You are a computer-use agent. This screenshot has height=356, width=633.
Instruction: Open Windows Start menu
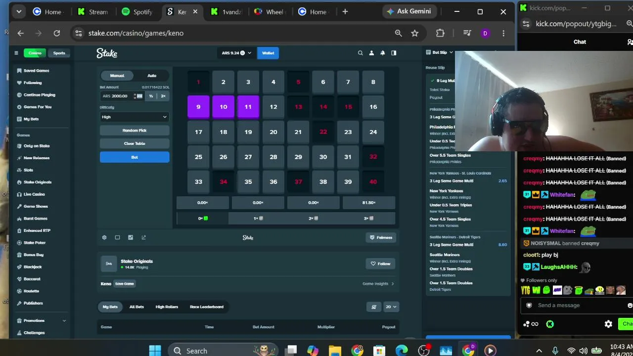[x=155, y=351]
